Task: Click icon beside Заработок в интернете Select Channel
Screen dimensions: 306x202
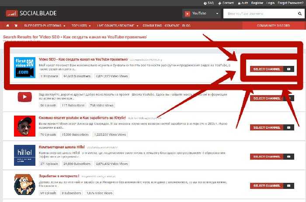Action: click(x=289, y=185)
